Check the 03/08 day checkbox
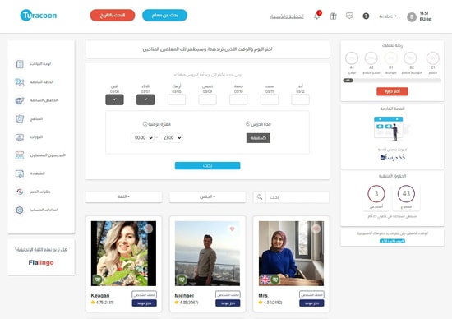Viewport: 452px width, 319px height. 177,99
